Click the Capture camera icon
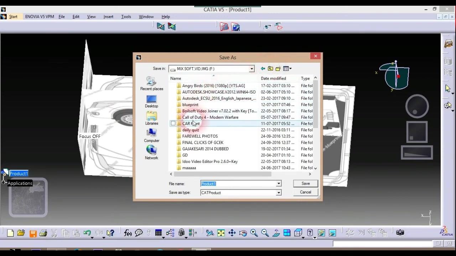Screen dimensions: 456x256 (x=400, y=233)
